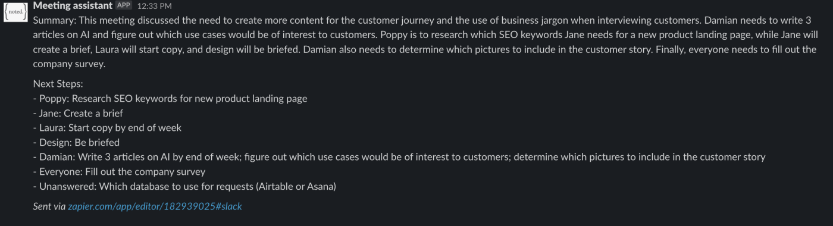The image size is (833, 226).
Task: Select the Damian: Write 3 articles line
Action: tap(399, 157)
